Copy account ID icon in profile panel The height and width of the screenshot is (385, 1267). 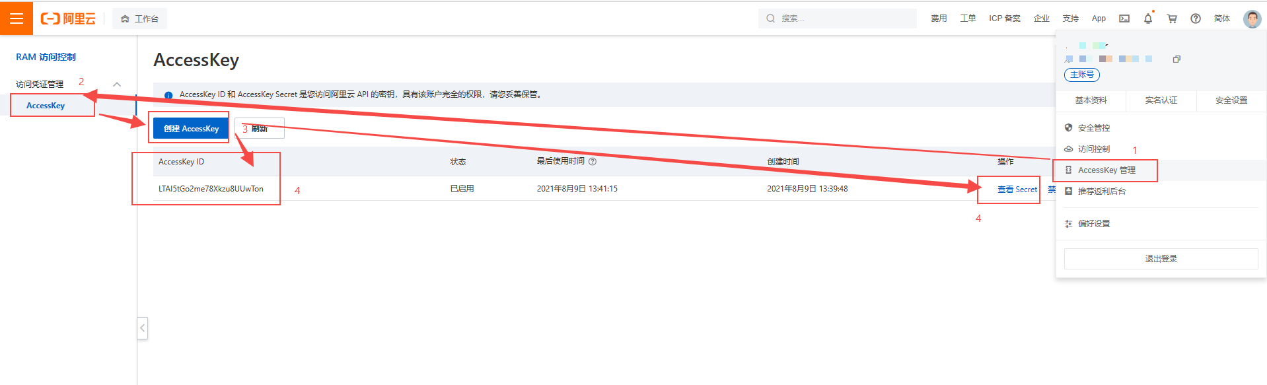pos(1176,59)
